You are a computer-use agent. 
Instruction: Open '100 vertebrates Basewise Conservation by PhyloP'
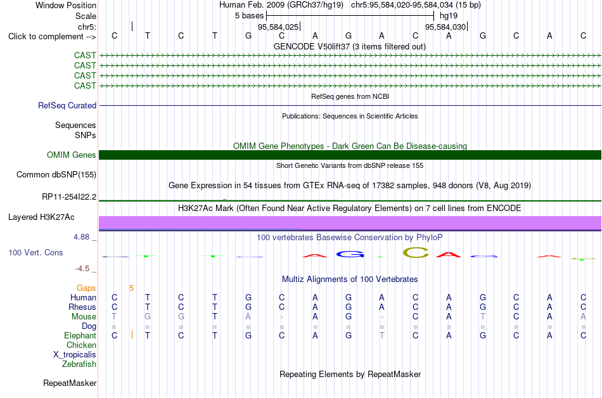350,237
